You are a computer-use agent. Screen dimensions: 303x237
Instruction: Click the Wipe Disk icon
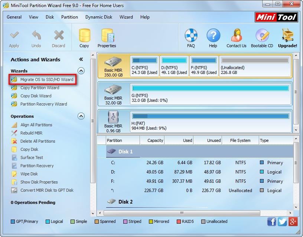[x=14, y=174]
